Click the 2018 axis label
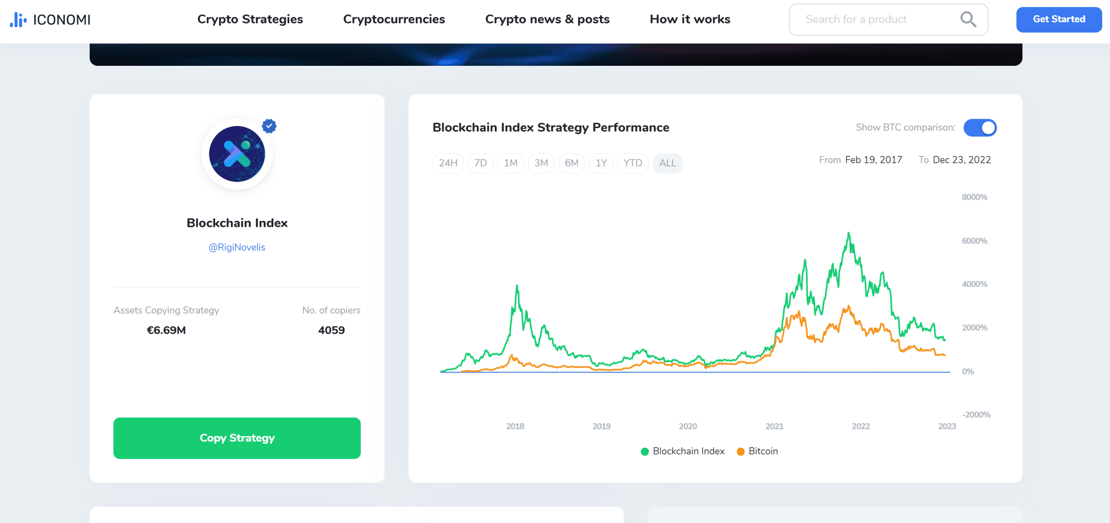Screen dimensions: 1110x523 click(x=515, y=426)
